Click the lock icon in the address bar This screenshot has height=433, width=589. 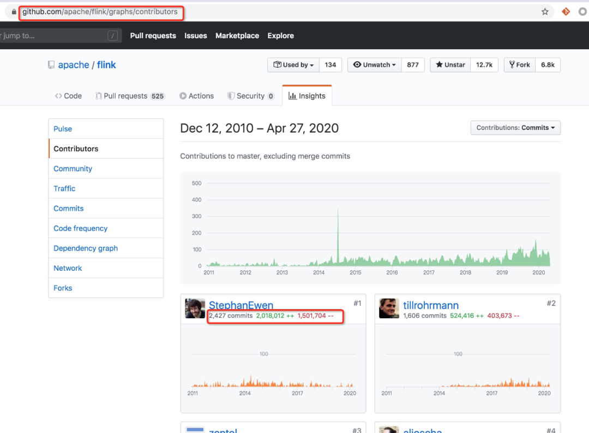(x=14, y=11)
